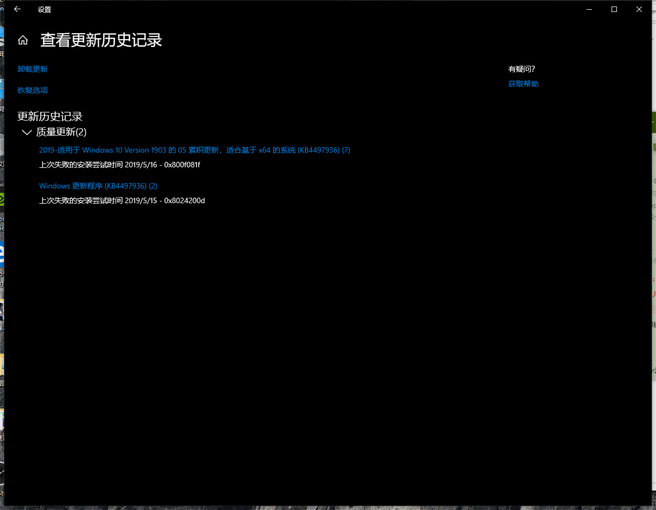
Task: Click the 获取帮助 link
Action: click(524, 84)
